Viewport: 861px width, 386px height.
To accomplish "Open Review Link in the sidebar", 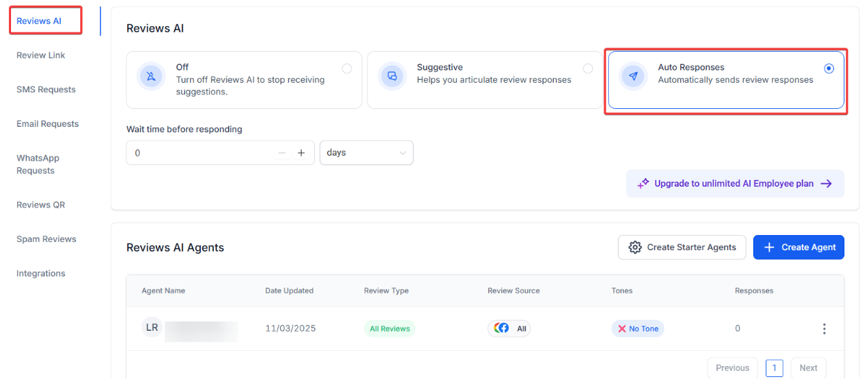I will [x=41, y=55].
